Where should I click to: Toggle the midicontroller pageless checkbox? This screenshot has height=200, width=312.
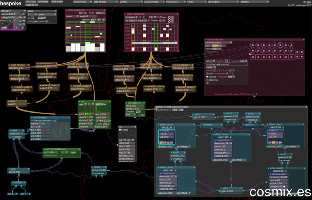[207, 80]
